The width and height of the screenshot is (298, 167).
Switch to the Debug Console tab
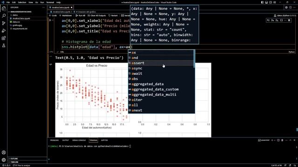pyautogui.click(x=79, y=140)
